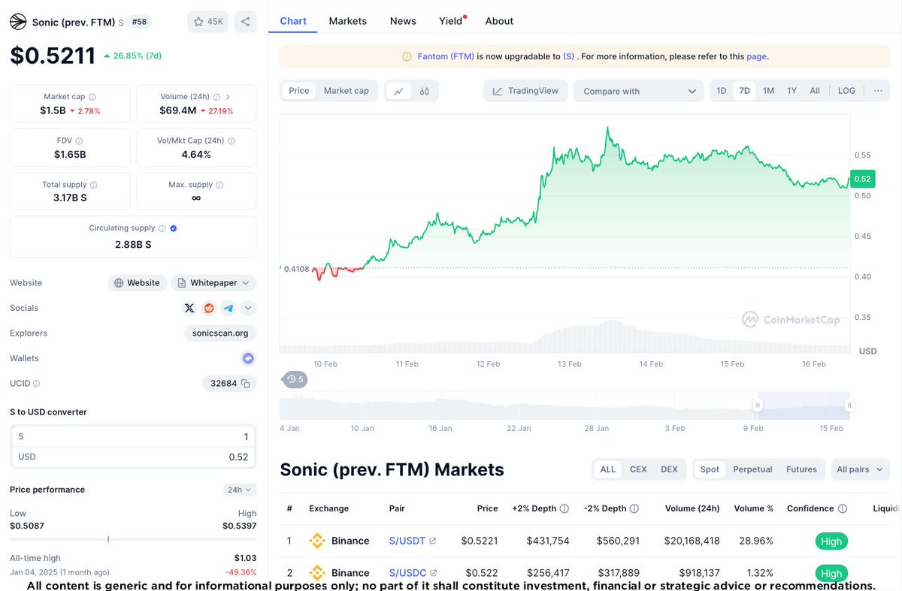The height and width of the screenshot is (591, 902).
Task: Follow the 'page' link in upgrade banner
Action: click(x=756, y=56)
